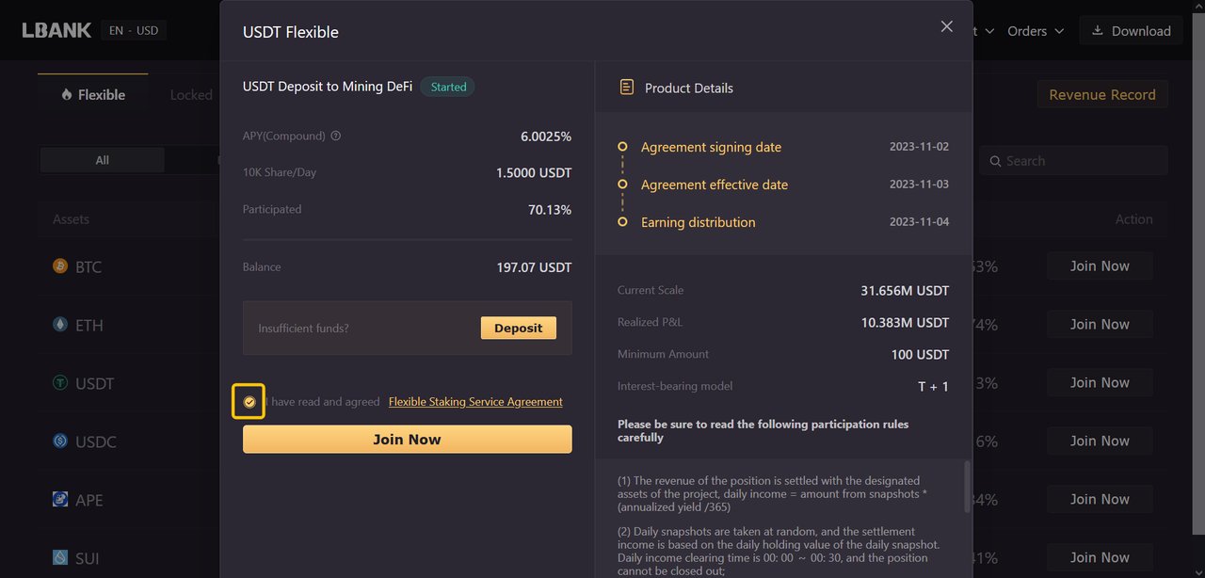Click the participation rules scrollbar
This screenshot has height=578, width=1205.
click(967, 486)
